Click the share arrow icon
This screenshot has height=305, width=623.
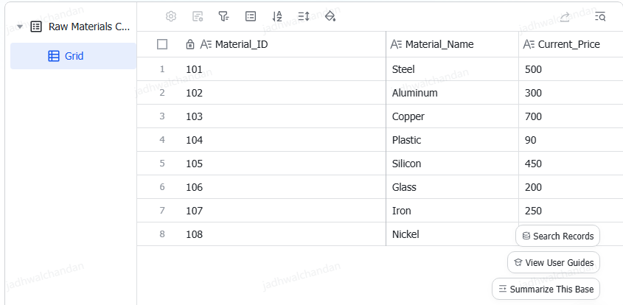(x=565, y=17)
